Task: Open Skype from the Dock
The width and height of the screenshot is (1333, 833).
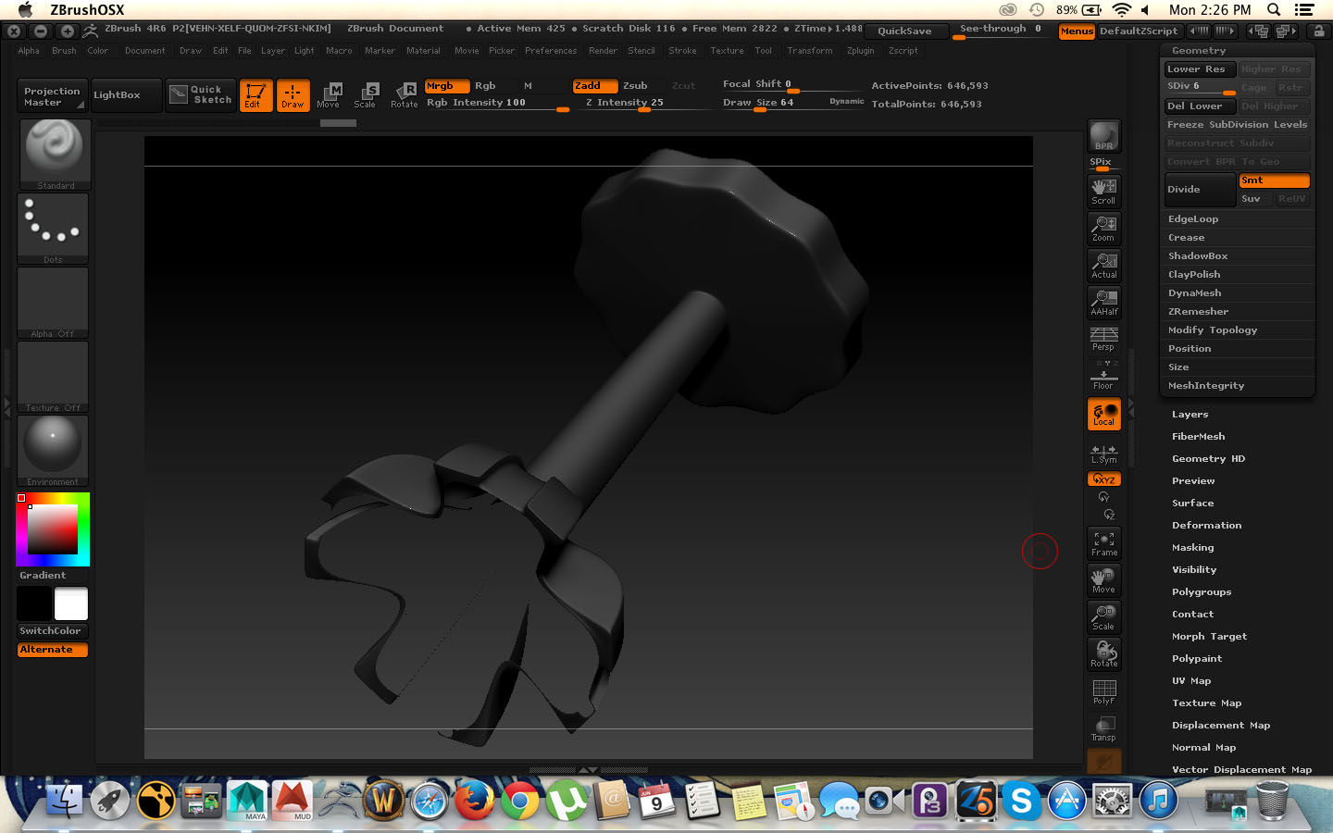Action: (1021, 801)
